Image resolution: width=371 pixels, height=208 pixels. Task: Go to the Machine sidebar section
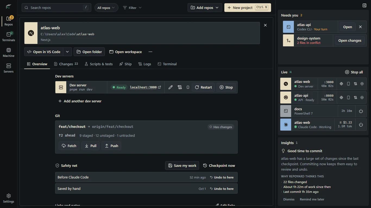pyautogui.click(x=8, y=53)
